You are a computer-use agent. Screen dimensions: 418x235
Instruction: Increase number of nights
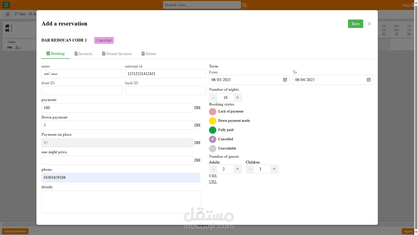pos(237,97)
